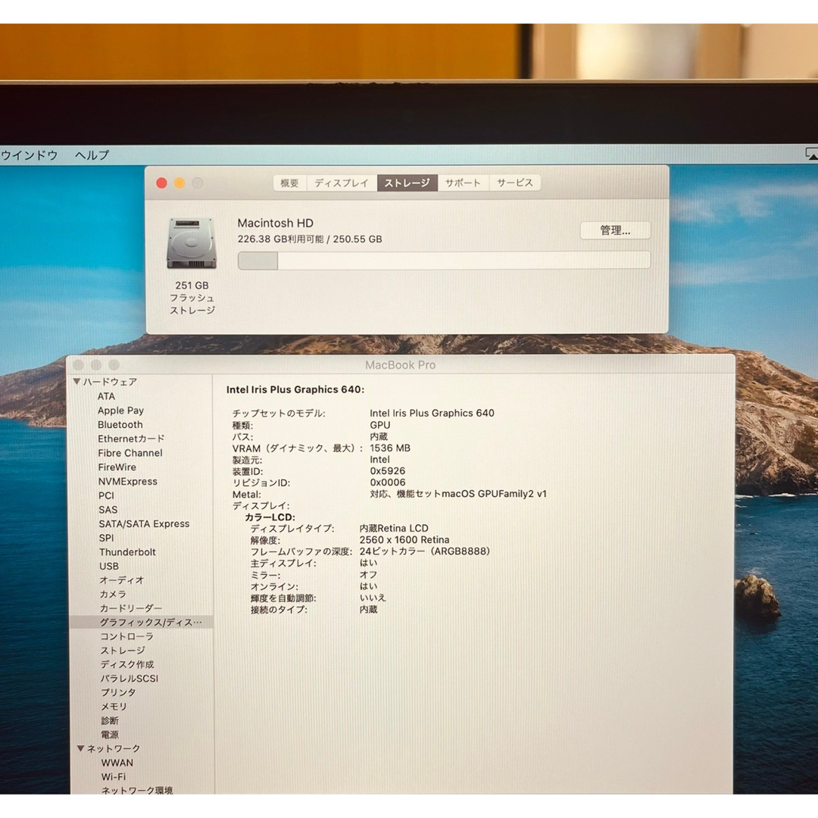818x818 pixels.
Task: Switch to the ディスプレイ tab
Action: click(342, 183)
